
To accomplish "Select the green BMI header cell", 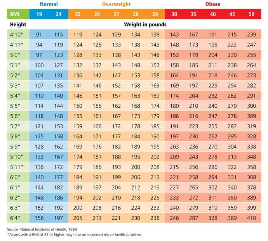I will pos(18,14).
